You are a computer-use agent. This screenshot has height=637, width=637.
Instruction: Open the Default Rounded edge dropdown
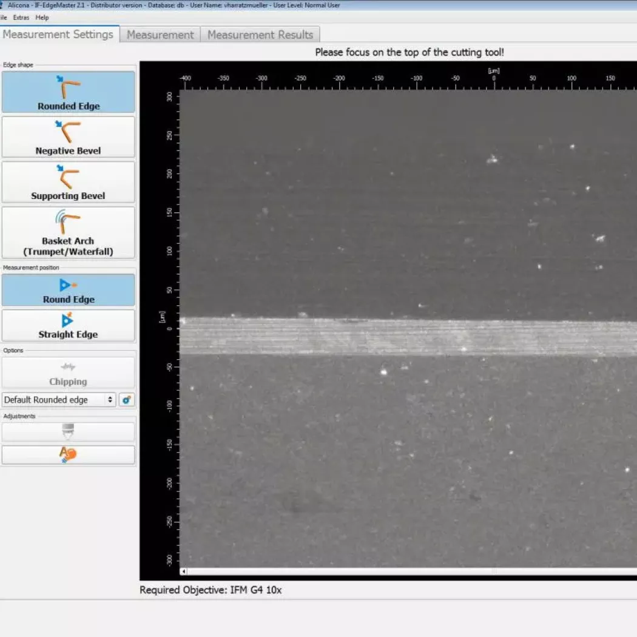click(59, 400)
